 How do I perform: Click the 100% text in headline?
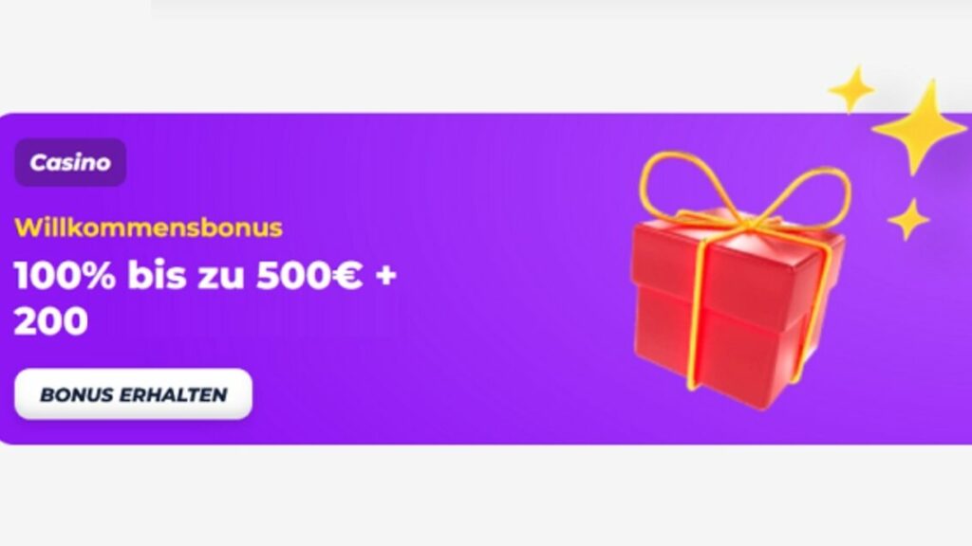(65, 276)
